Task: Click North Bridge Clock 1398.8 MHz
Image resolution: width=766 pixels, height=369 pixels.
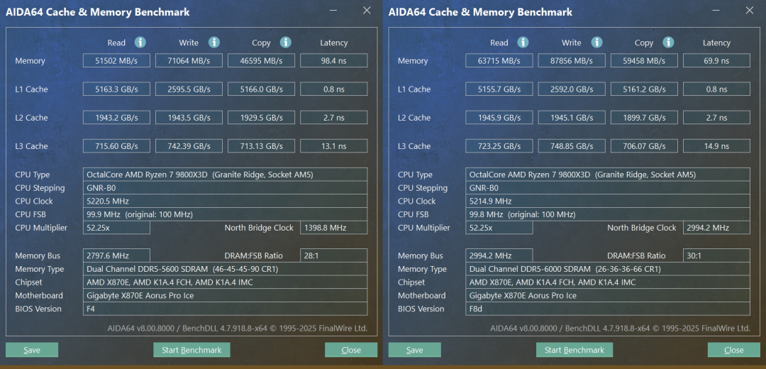Action: click(x=333, y=227)
